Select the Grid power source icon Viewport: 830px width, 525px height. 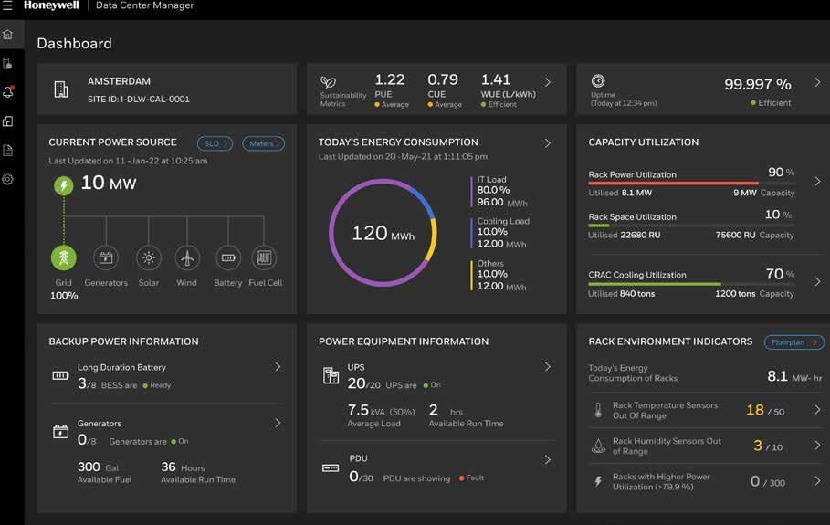point(64,257)
